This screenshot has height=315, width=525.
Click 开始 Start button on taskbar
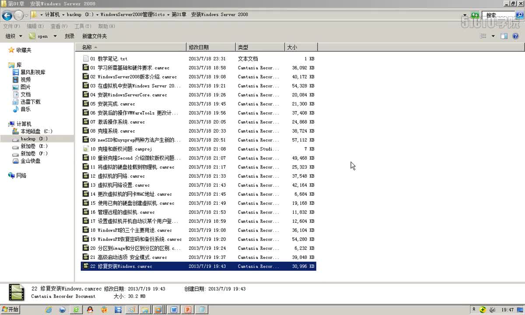coord(10,309)
